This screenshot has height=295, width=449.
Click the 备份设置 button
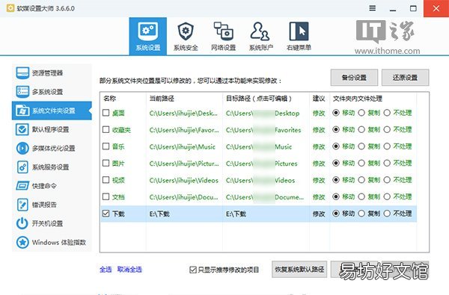[x=354, y=78]
